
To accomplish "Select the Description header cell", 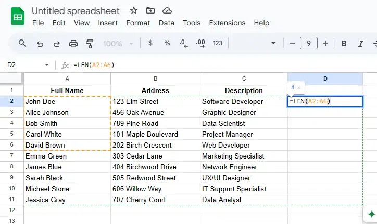I will [x=244, y=90].
